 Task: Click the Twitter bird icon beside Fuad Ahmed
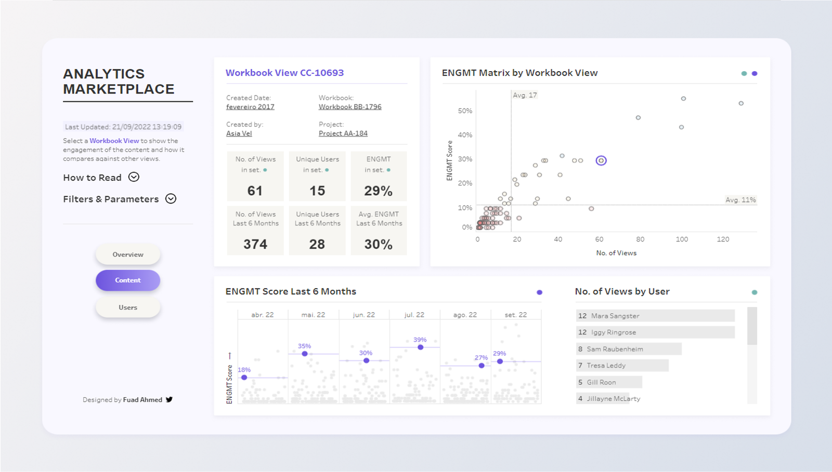click(x=169, y=399)
